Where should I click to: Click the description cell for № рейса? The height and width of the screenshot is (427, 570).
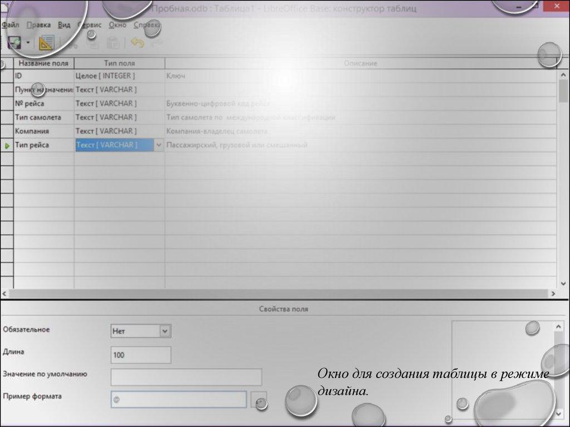tap(360, 103)
